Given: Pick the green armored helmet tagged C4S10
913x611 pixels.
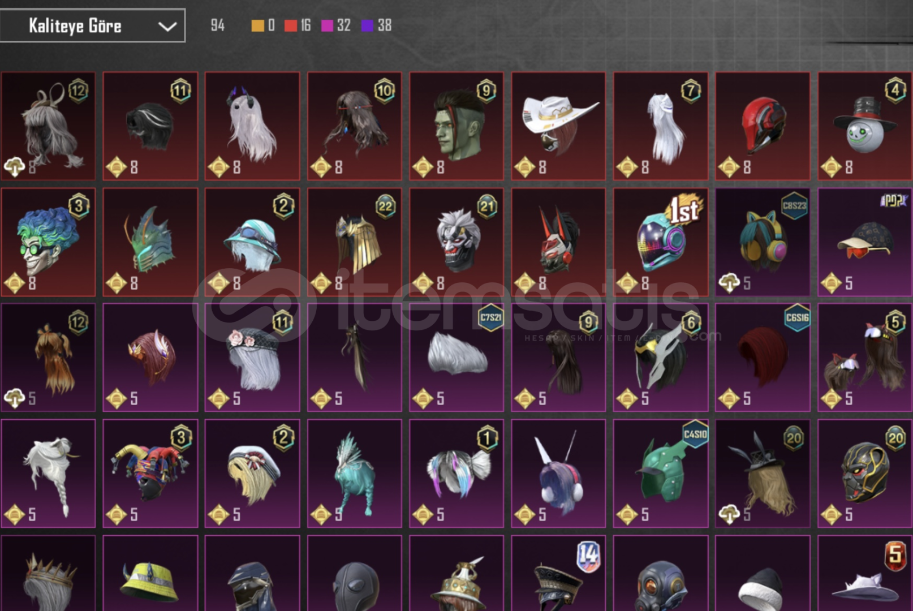Looking at the screenshot, I should (661, 474).
